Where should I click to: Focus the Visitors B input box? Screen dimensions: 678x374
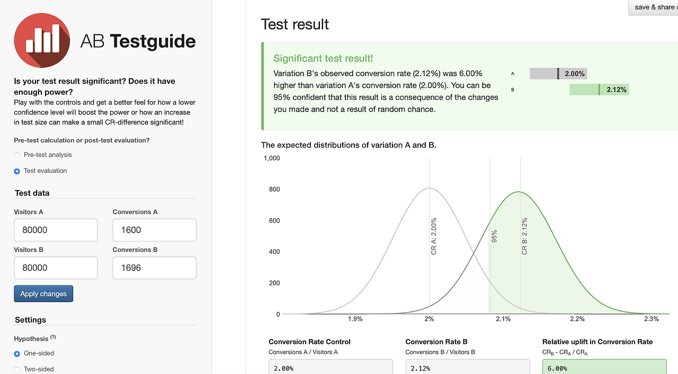tap(56, 268)
